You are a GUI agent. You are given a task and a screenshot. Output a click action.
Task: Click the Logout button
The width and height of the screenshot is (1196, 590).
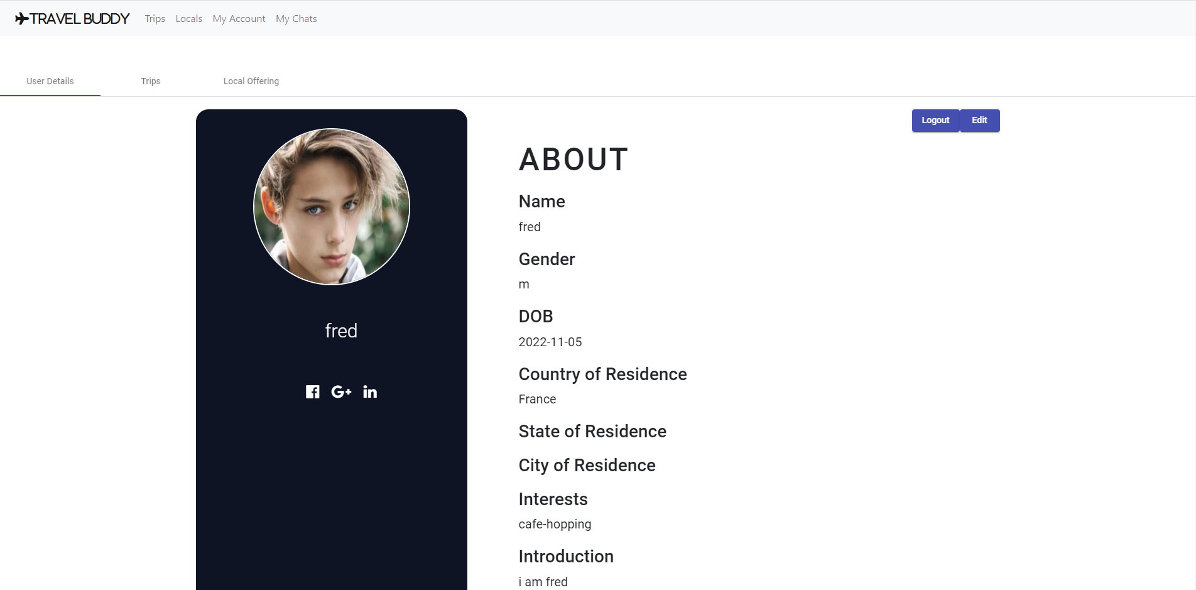(x=935, y=120)
